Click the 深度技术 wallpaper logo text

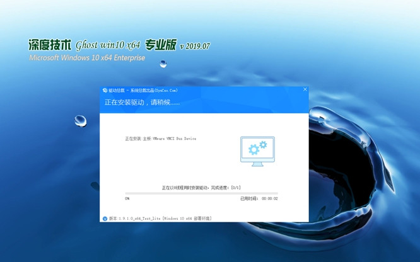50,45
